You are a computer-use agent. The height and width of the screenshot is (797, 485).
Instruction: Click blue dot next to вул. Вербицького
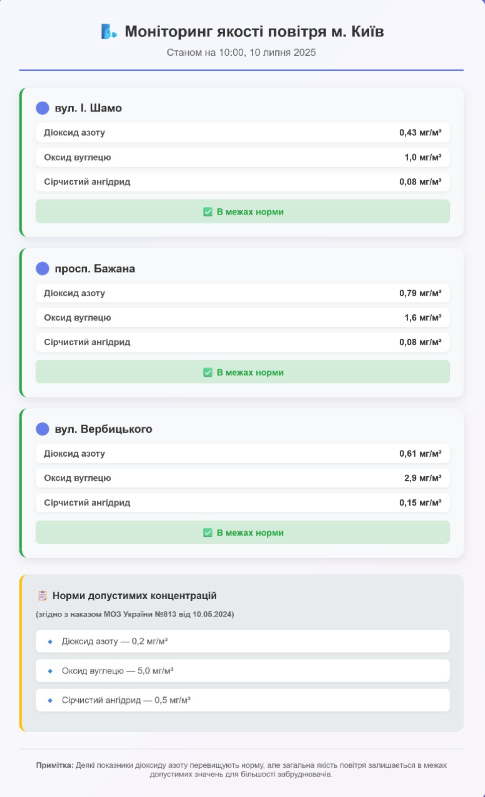(x=43, y=429)
